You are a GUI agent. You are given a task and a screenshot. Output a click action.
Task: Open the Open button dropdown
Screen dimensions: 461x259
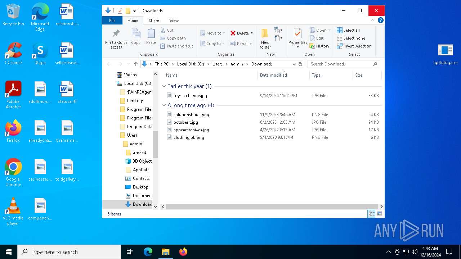pyautogui.click(x=329, y=30)
